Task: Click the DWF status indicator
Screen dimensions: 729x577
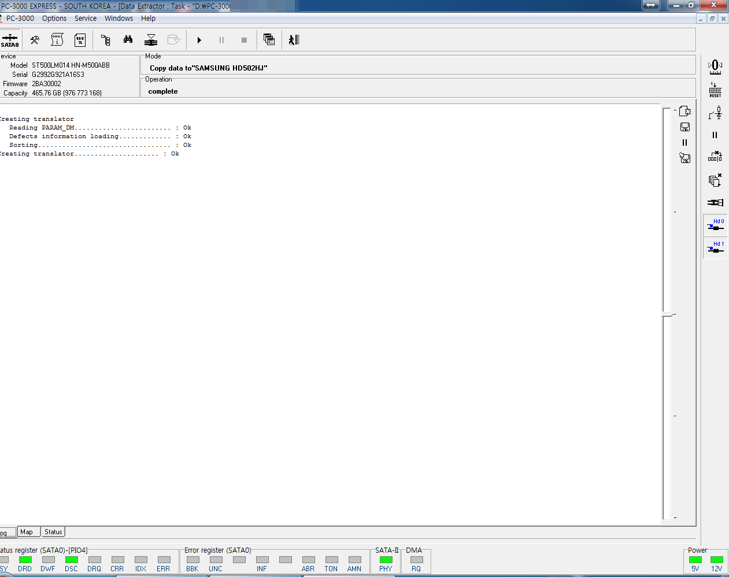Action: pyautogui.click(x=48, y=560)
